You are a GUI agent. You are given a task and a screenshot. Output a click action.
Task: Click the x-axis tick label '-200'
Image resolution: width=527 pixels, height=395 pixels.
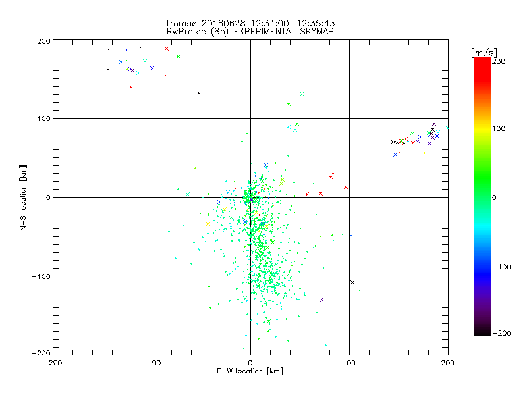[53, 363]
